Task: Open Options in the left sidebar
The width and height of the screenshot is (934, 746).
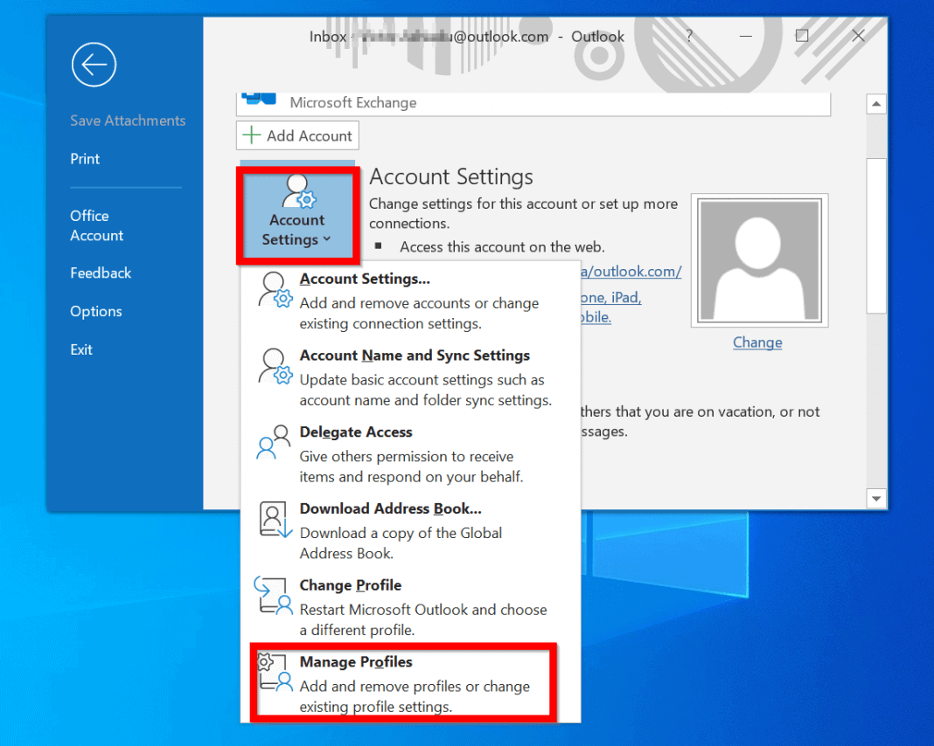Action: (95, 311)
